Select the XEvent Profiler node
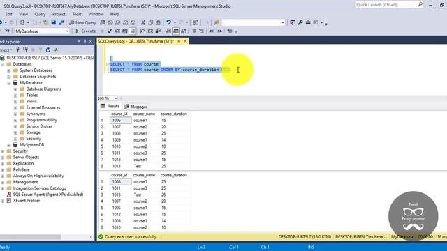This screenshot has width=447, height=251. 27,201
